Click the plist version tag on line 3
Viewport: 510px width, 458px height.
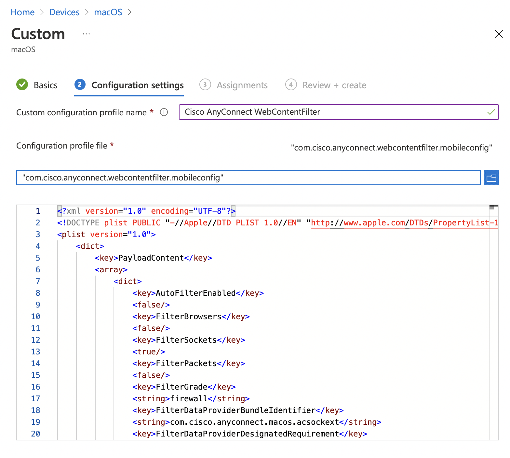pyautogui.click(x=106, y=235)
